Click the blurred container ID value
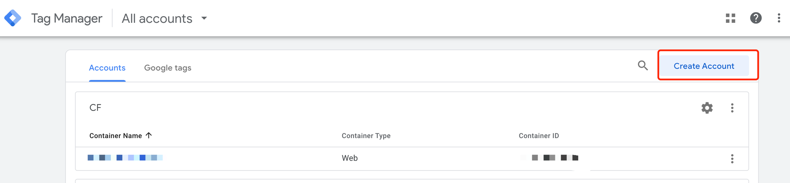 tap(549, 158)
